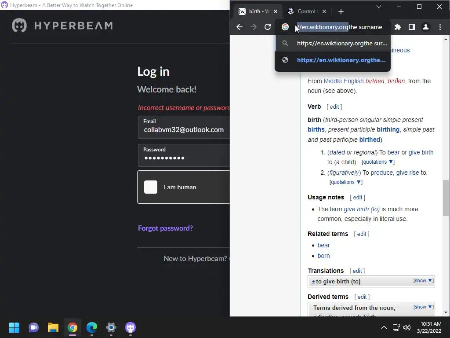Edit the Usage notes section
450x338 pixels.
click(x=357, y=198)
